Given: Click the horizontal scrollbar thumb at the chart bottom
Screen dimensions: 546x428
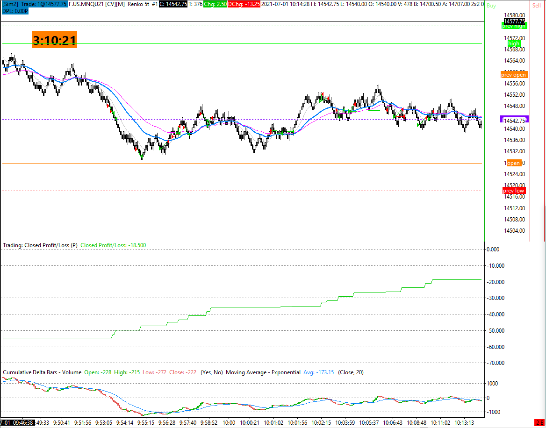Looking at the screenshot, I should click(424, 427).
